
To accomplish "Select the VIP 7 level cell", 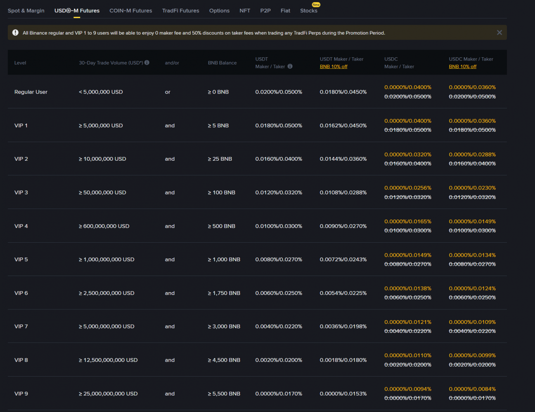I will pos(21,327).
